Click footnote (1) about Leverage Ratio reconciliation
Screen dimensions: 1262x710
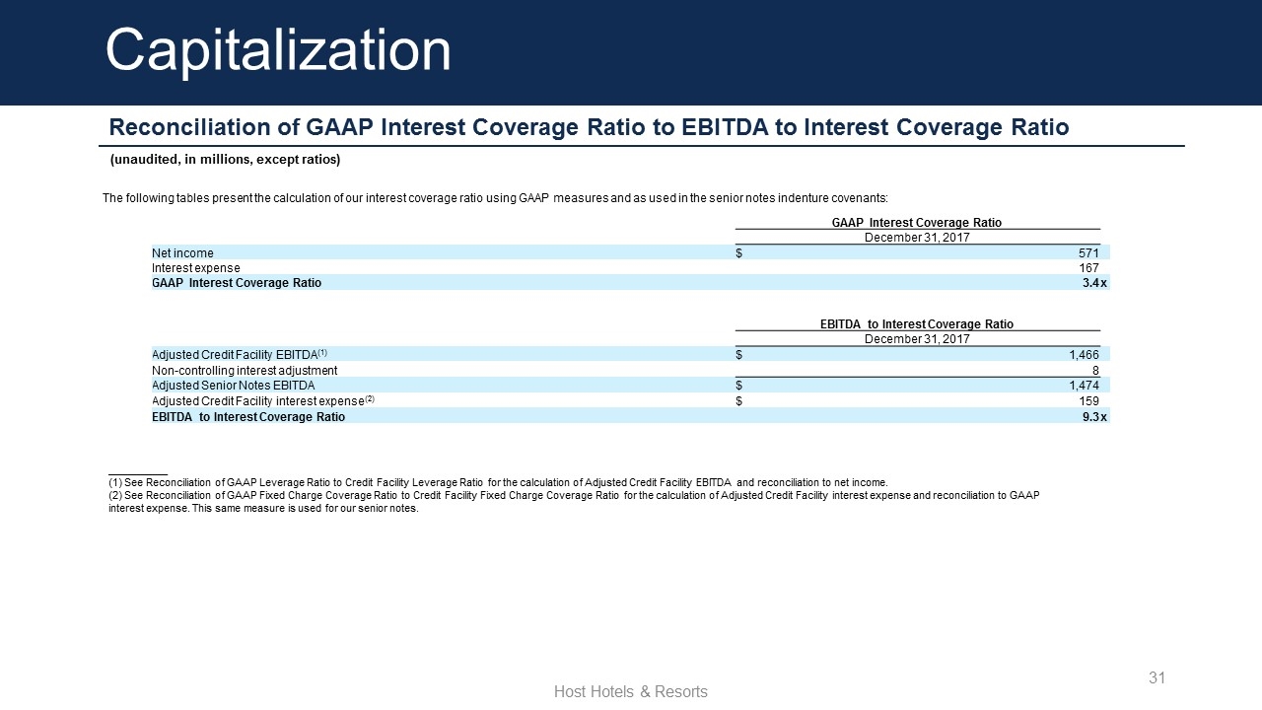(x=498, y=483)
